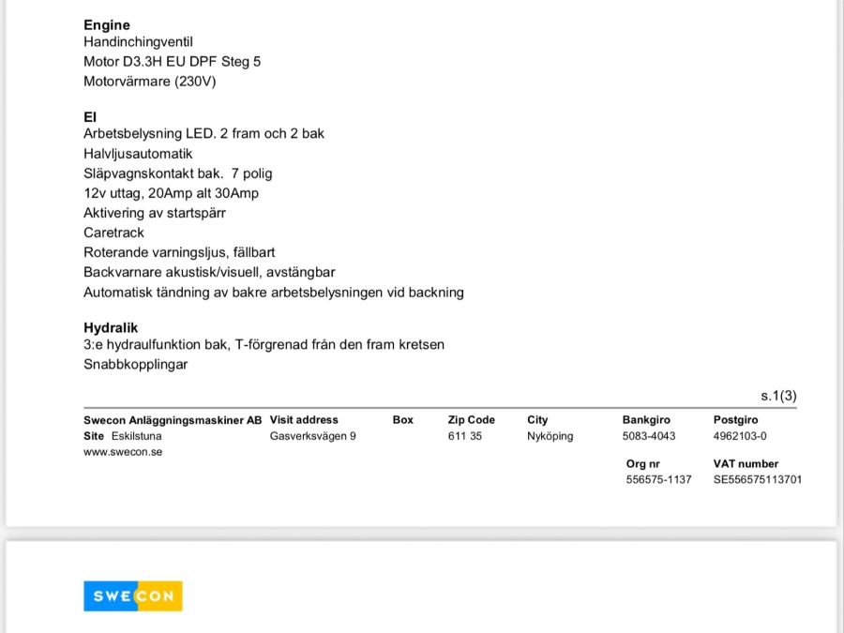Screen dimensions: 844x633
Task: Click the Swecon Anläggningsmaskiner AB company name
Action: (x=173, y=420)
